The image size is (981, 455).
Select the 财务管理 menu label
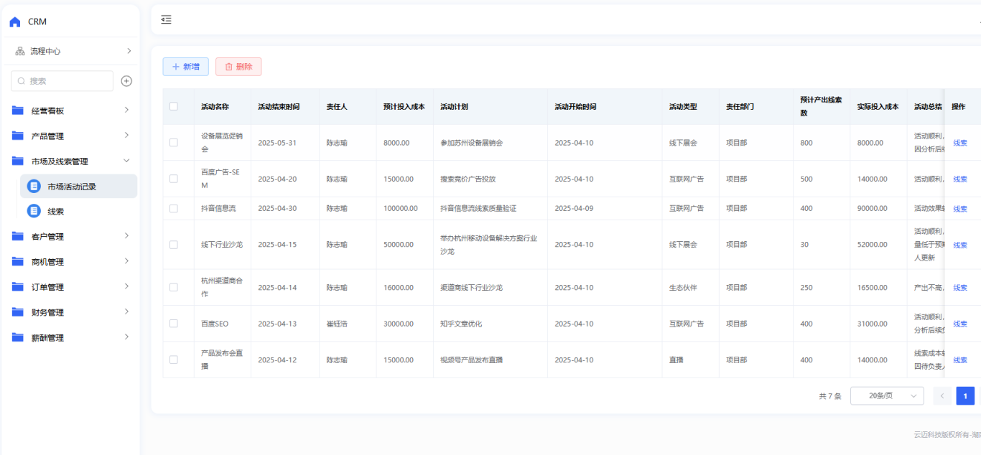coord(47,312)
